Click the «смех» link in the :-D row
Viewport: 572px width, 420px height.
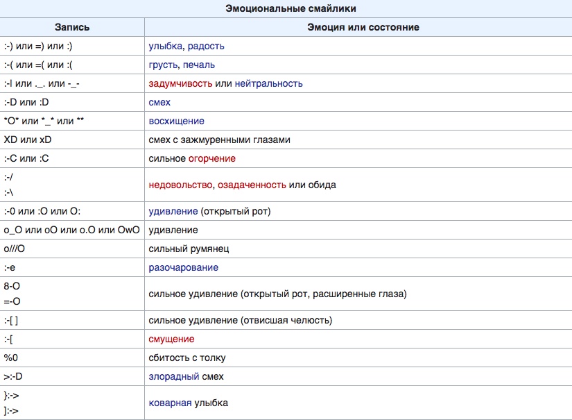pos(159,103)
